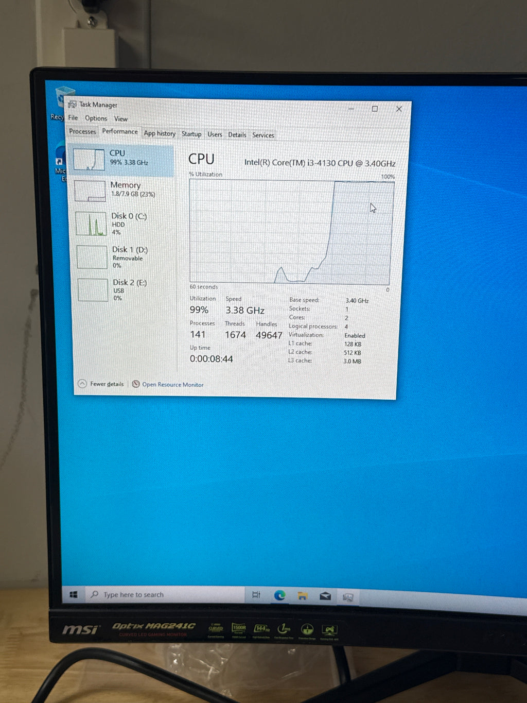Open the Startup tab
Viewport: 527px width, 703px height.
pyautogui.click(x=191, y=134)
